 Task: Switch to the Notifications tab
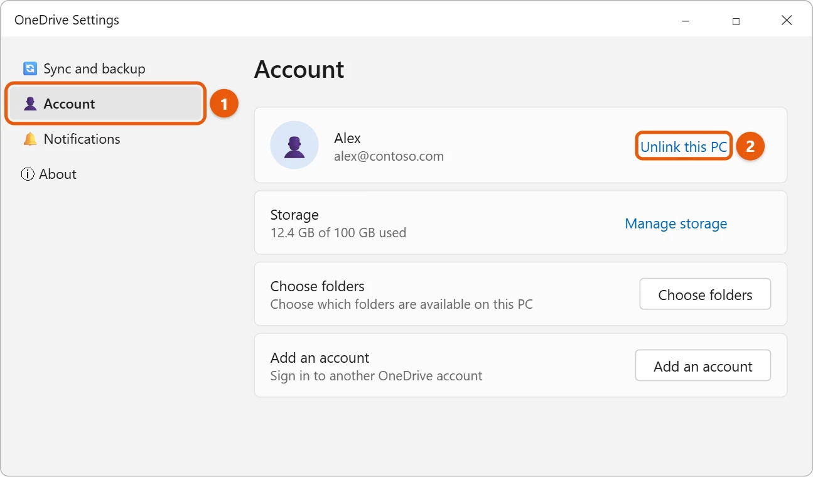pyautogui.click(x=105, y=139)
